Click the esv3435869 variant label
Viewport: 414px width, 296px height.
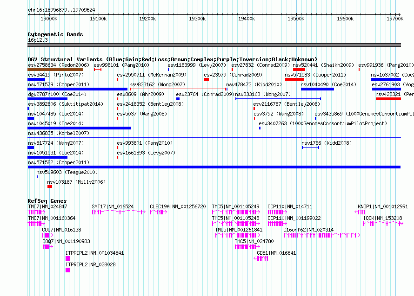click(x=364, y=114)
